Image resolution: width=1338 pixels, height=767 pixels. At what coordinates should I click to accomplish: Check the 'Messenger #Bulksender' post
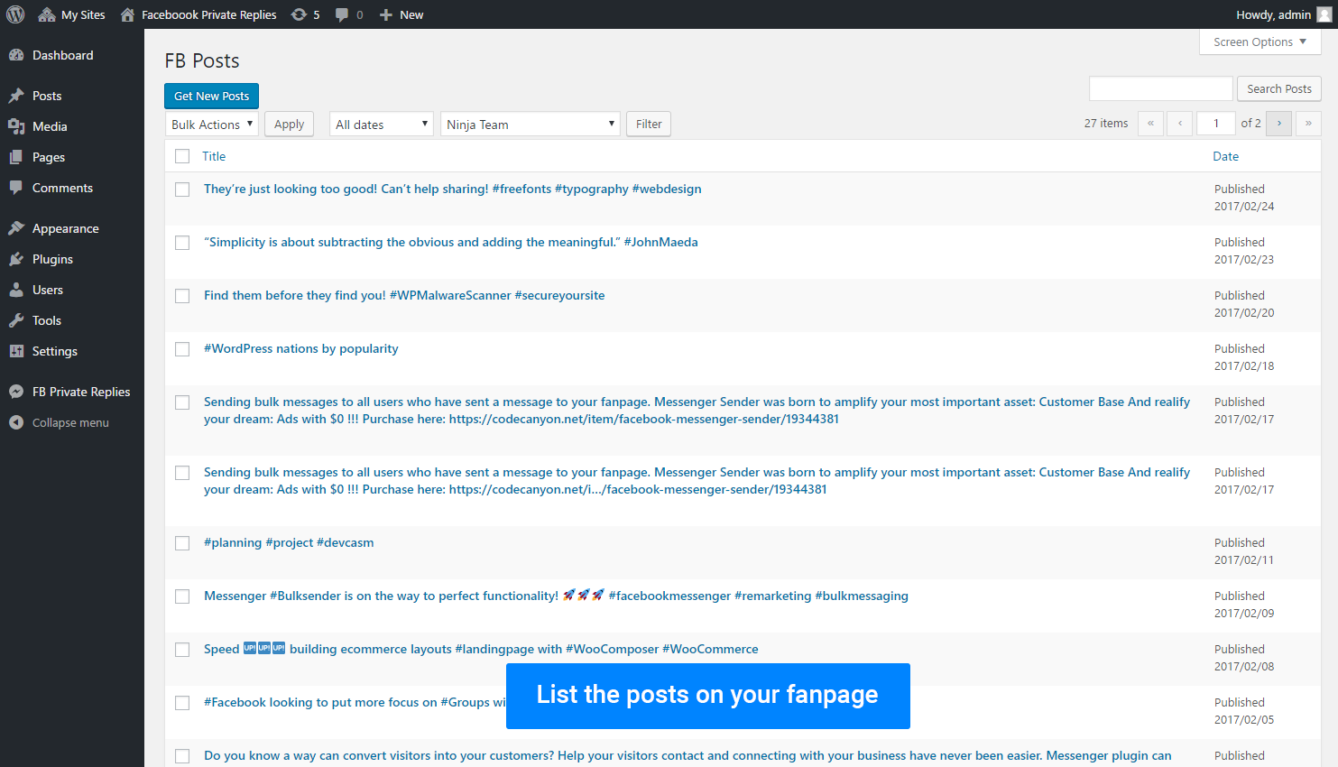pyautogui.click(x=182, y=596)
